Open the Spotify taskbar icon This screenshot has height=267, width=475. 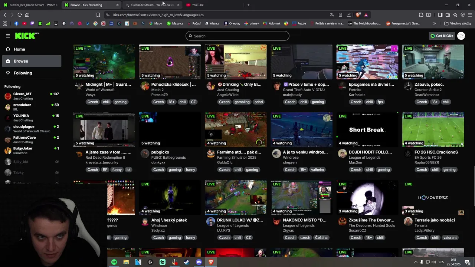114,262
